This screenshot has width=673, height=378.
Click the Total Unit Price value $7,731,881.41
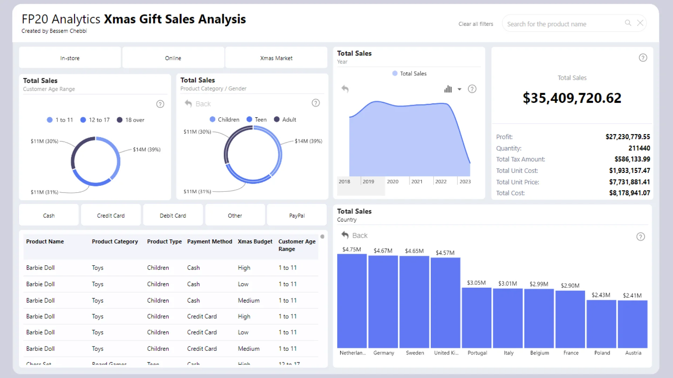[630, 182]
